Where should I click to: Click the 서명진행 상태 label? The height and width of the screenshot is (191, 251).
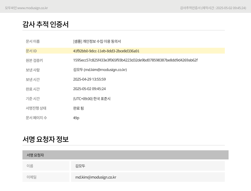(x=36, y=108)
